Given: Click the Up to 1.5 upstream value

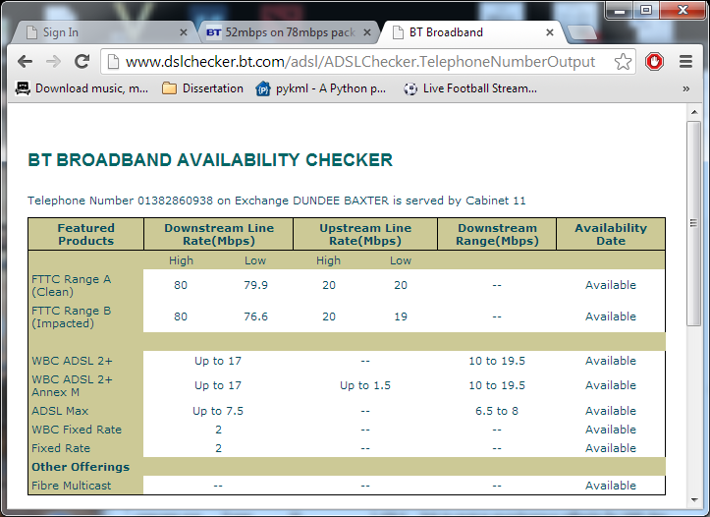Looking at the screenshot, I should click(365, 385).
